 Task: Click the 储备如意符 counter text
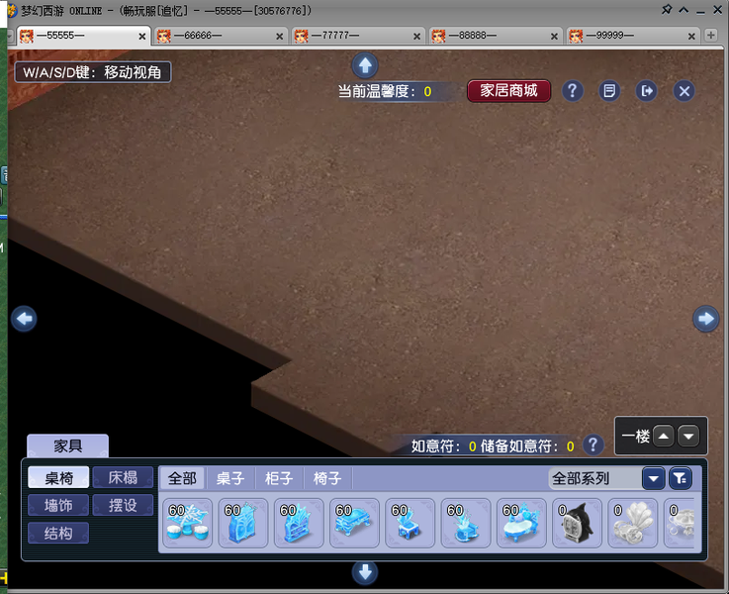pyautogui.click(x=527, y=446)
